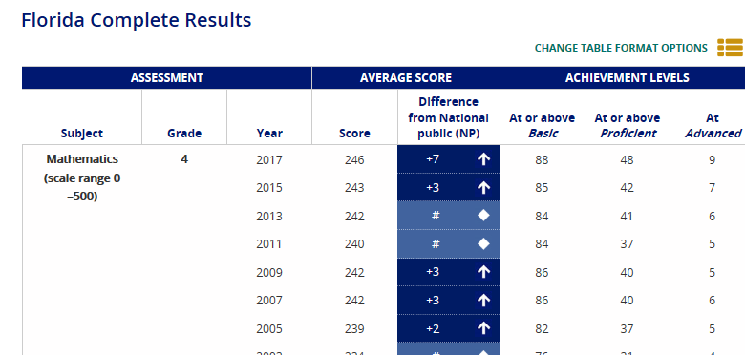Screen dimensions: 745x355
Task: Click the Mathematics subject label
Action: pos(82,159)
